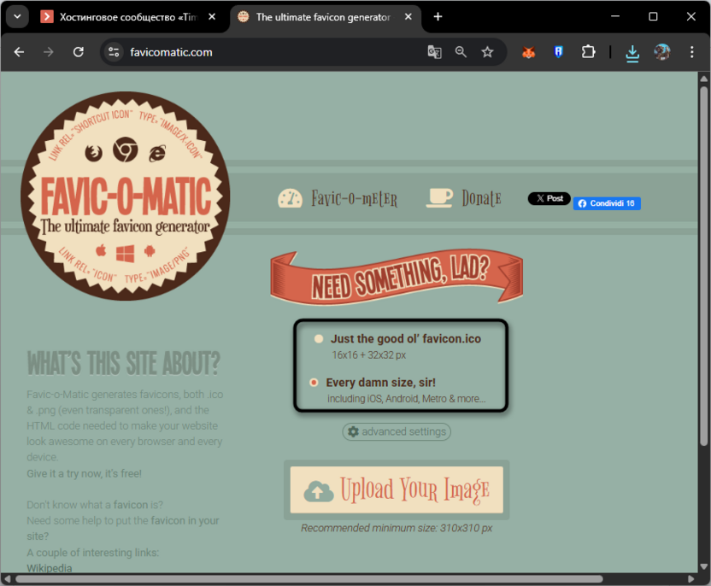The width and height of the screenshot is (711, 586).
Task: Click 'including iOS, Android, Metro & more...' text
Action: (x=406, y=399)
